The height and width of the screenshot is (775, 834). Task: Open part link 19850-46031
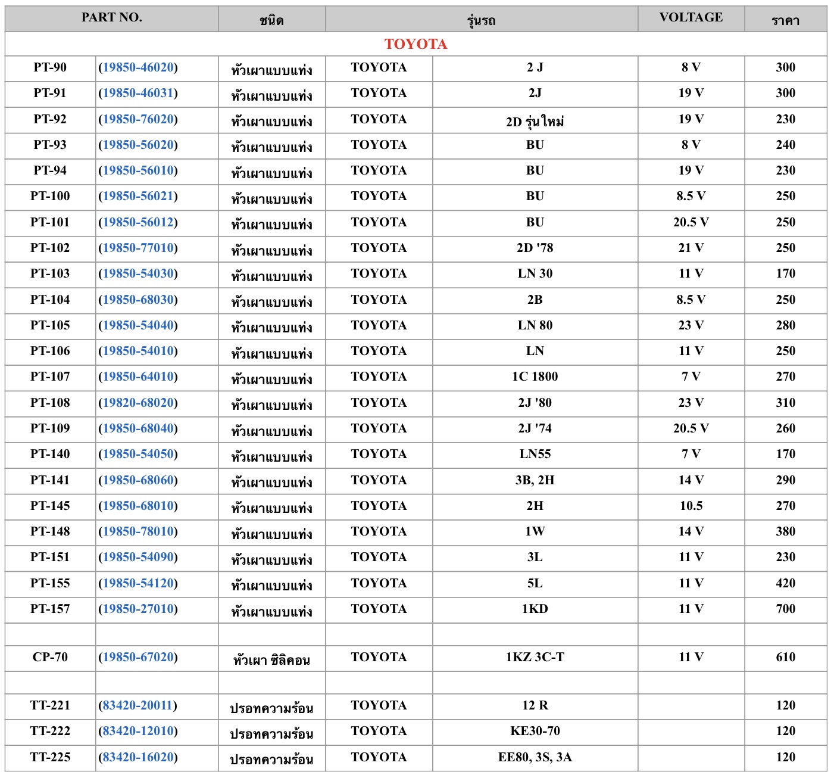point(138,93)
